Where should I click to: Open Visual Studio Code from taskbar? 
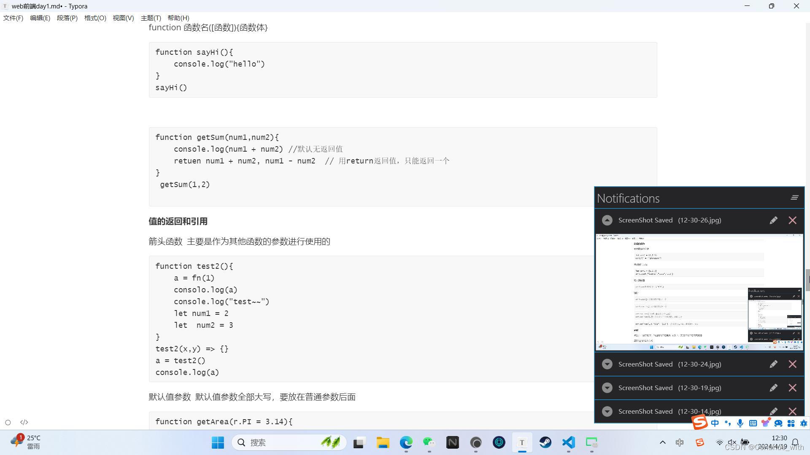coord(568,442)
